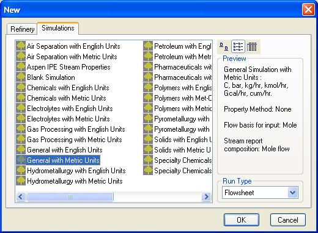Click Solids with Metric Units icon

coord(148,149)
